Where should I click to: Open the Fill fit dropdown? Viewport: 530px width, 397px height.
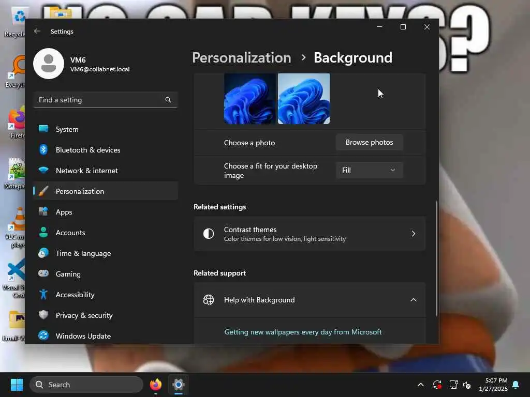tap(369, 170)
